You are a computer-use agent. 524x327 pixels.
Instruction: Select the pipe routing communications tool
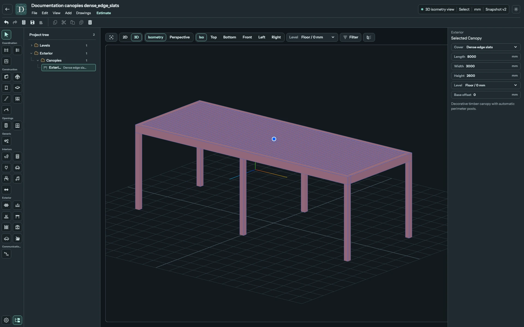point(6,254)
